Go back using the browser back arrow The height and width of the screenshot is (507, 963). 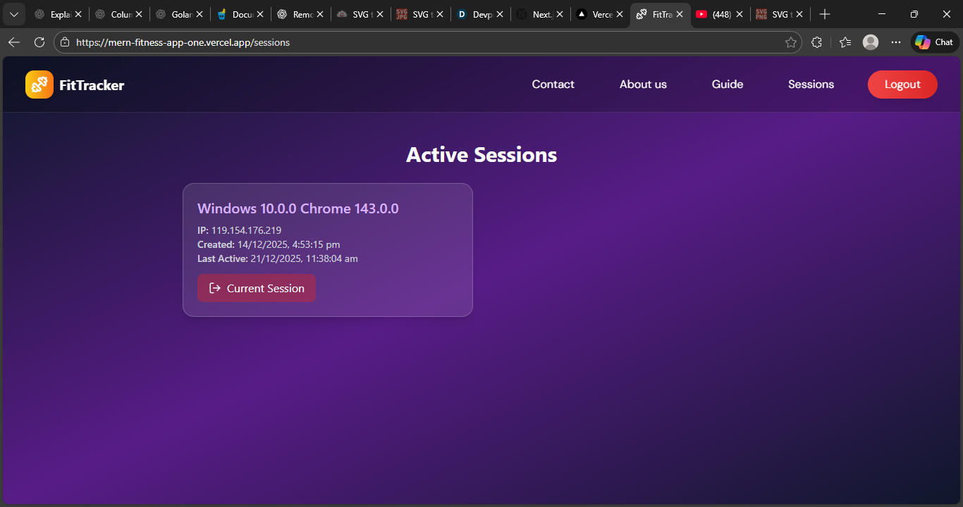click(x=14, y=42)
